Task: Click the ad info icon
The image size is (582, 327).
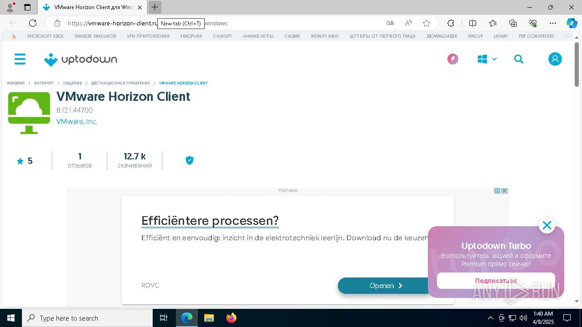Action: (497, 191)
